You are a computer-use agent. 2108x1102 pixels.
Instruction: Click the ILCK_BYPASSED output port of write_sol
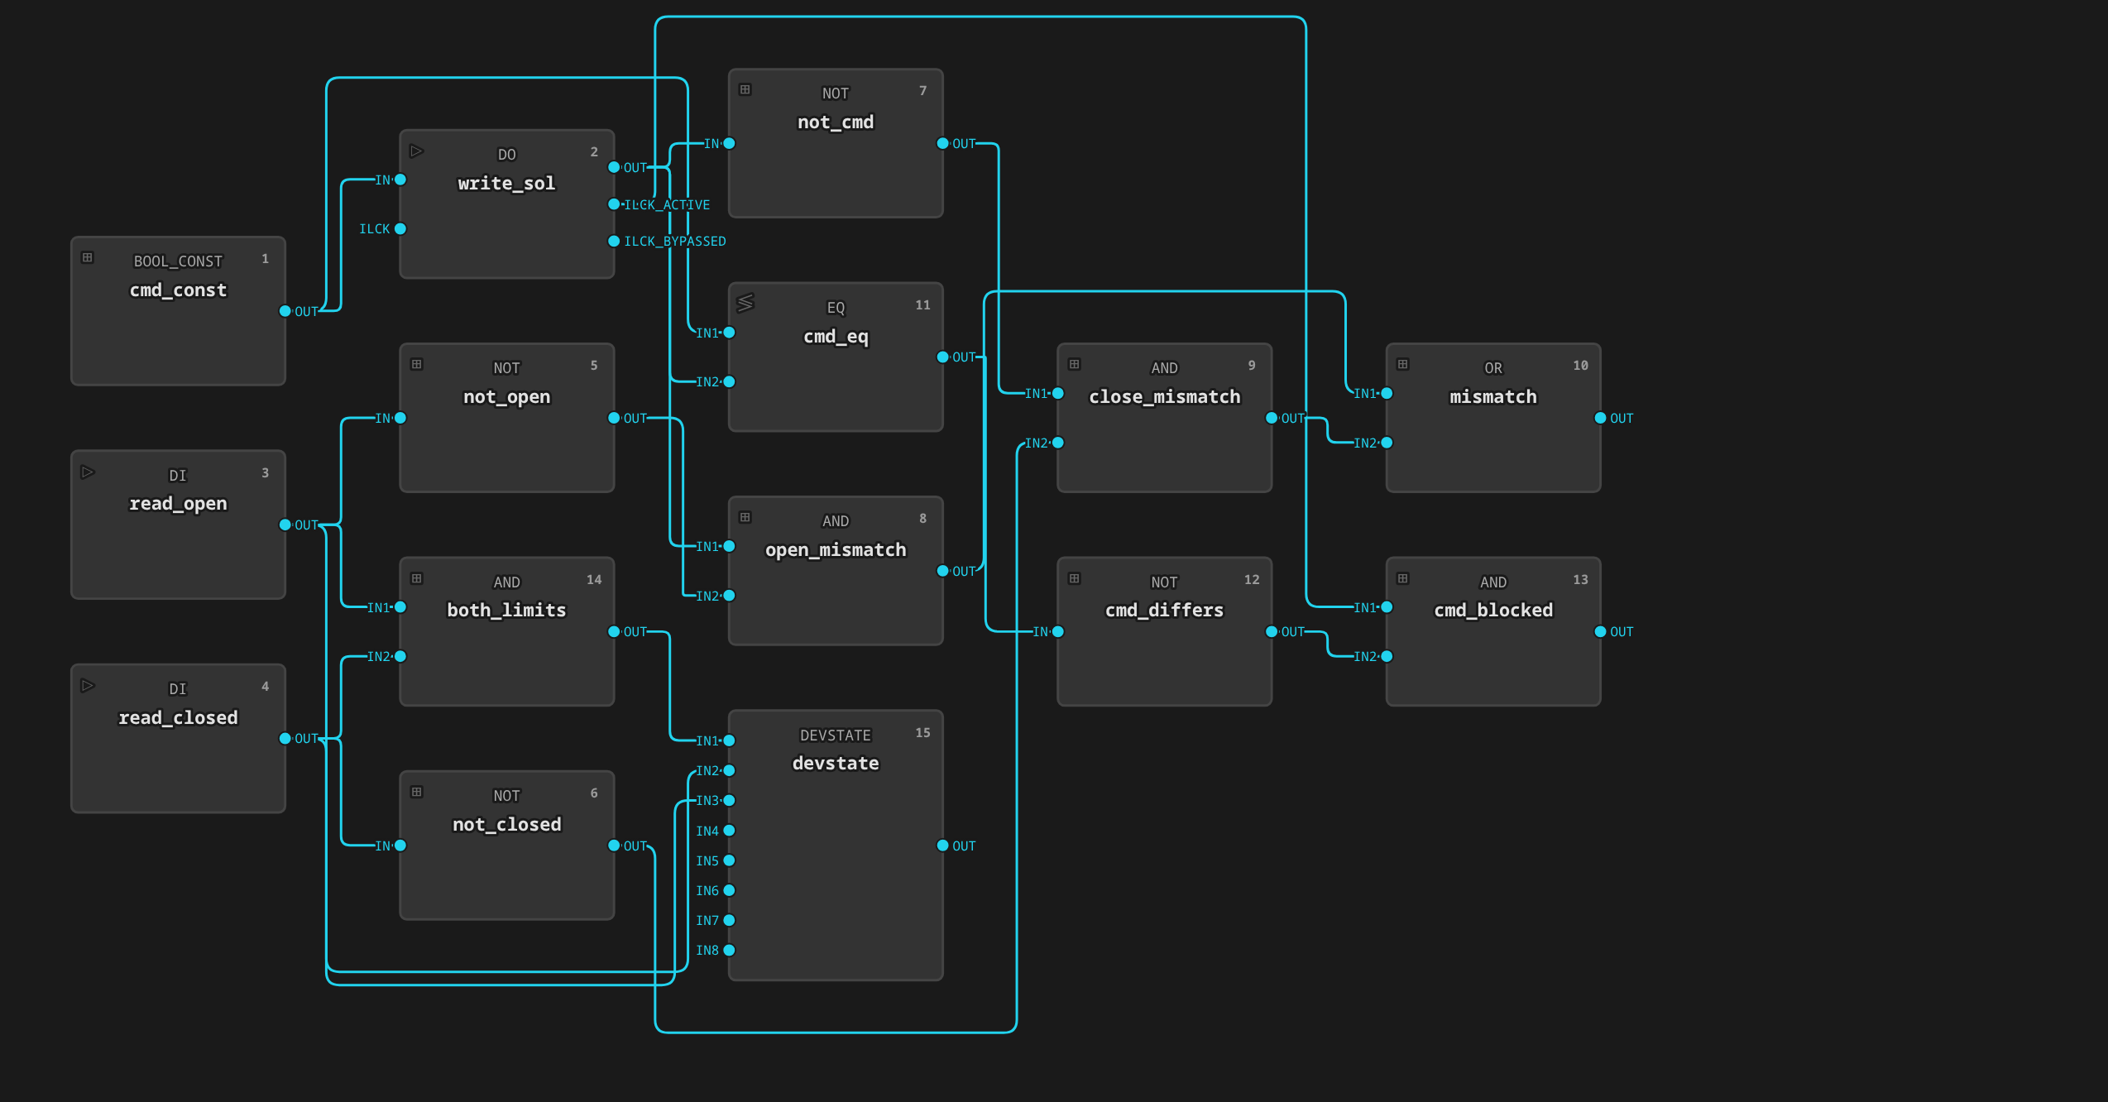614,241
